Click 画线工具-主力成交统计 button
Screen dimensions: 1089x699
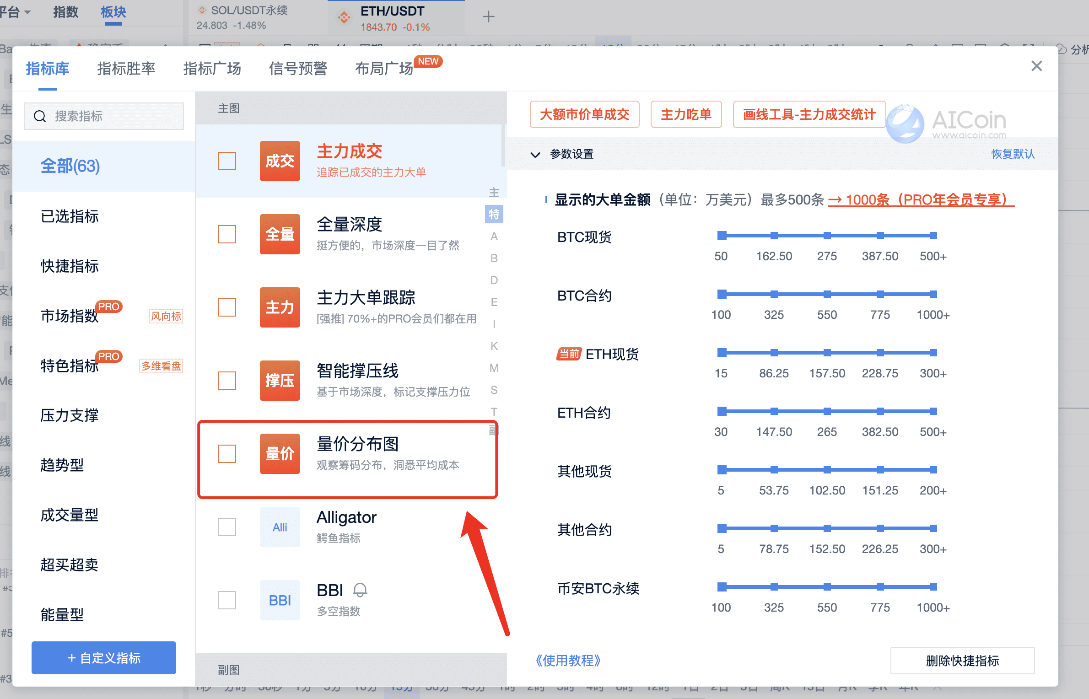809,114
